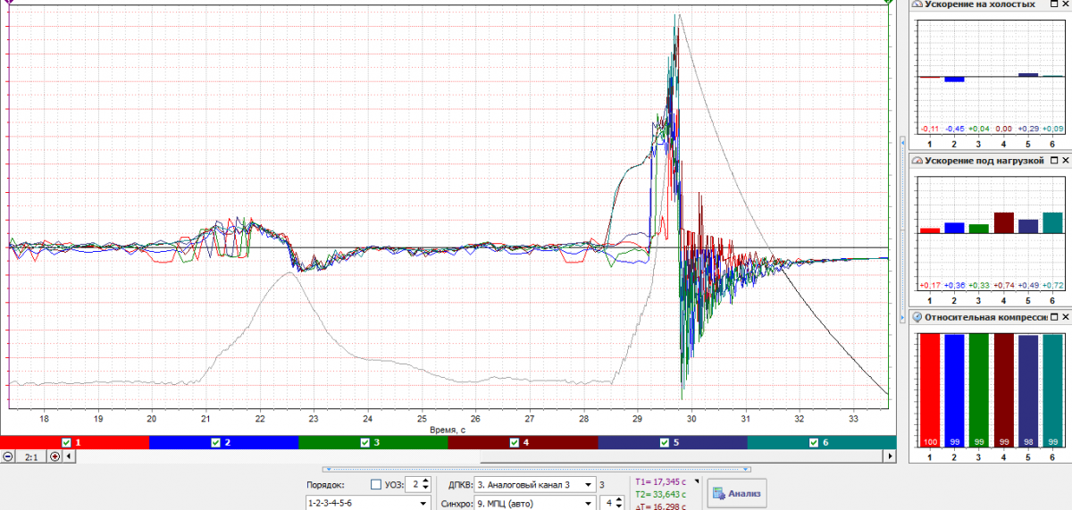Click dark red bar 4 in Ускорение под нагрузкой
This screenshot has width=1072, height=510.
point(1003,223)
